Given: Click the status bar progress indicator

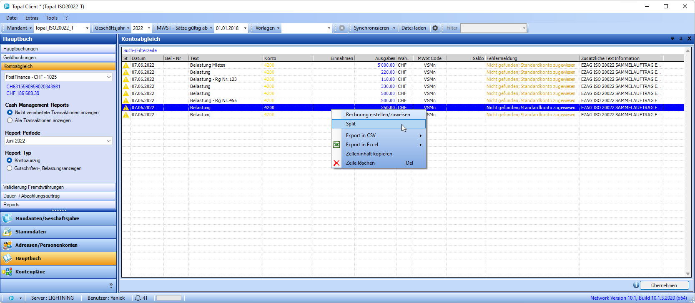Looking at the screenshot, I should [x=168, y=298].
